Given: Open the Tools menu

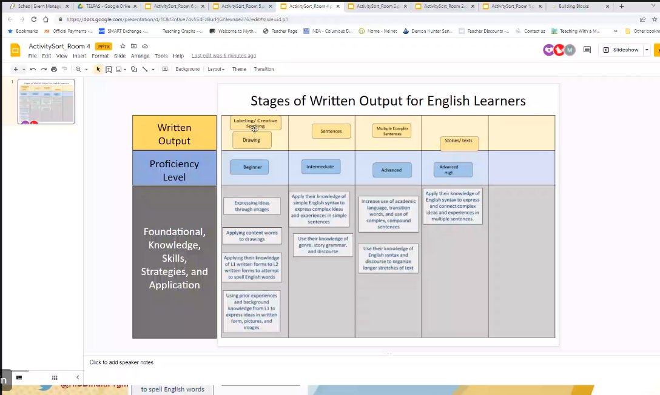Looking at the screenshot, I should [161, 56].
